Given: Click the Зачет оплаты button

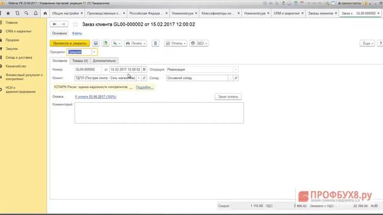Looking at the screenshot, I should 228,97.
